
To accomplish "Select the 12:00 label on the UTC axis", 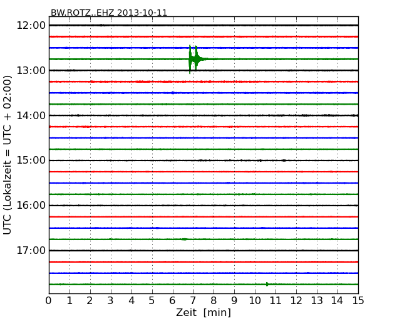I will (x=31, y=26).
